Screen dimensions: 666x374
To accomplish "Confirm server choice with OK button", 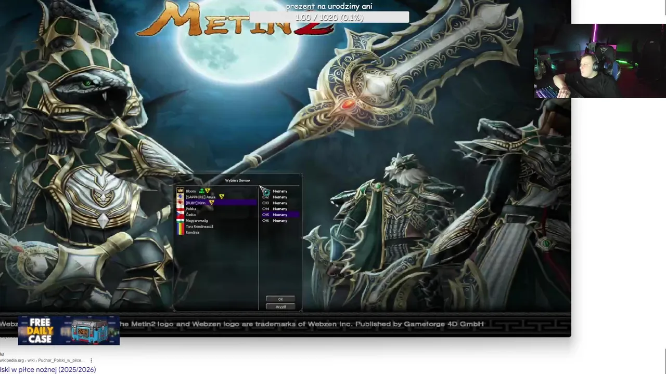I will pos(280,299).
